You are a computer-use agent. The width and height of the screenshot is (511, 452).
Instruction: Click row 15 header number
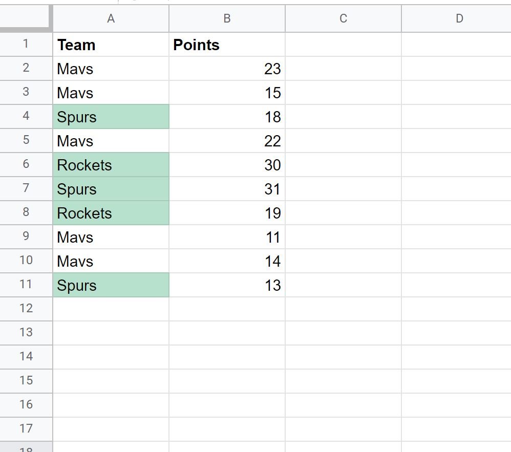click(26, 381)
